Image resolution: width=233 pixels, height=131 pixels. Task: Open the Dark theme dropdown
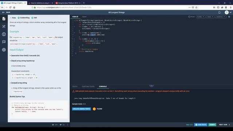pos(210,17)
